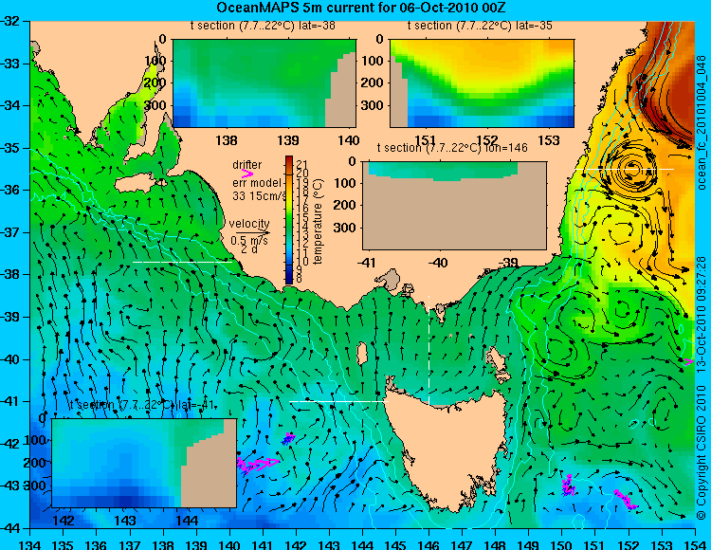
Task: Click the "-44" latitude axis label
Action: 10,528
